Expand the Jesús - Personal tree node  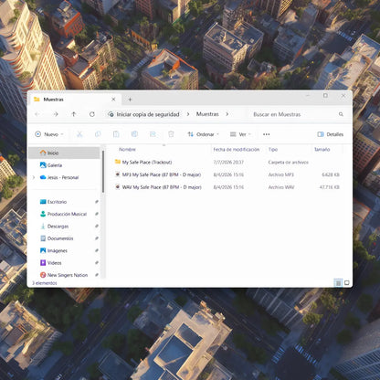click(34, 177)
